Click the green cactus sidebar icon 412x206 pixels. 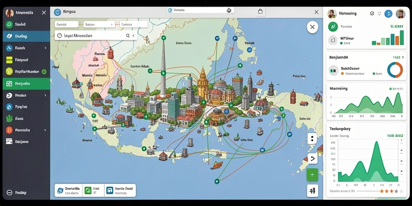[9, 119]
